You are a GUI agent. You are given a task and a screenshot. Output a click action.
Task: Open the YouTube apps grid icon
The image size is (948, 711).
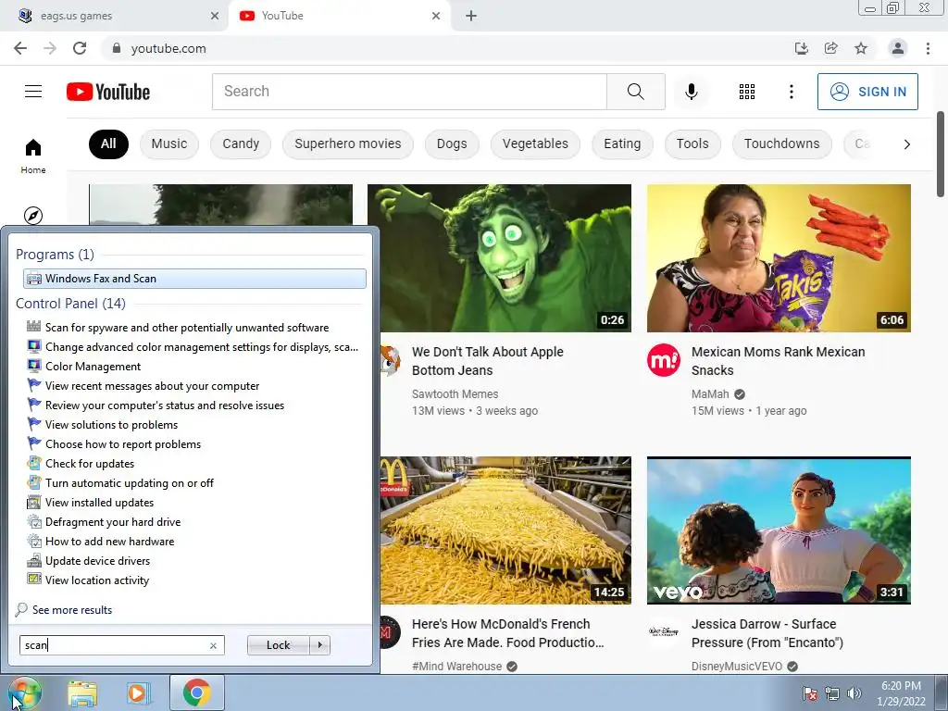747,92
